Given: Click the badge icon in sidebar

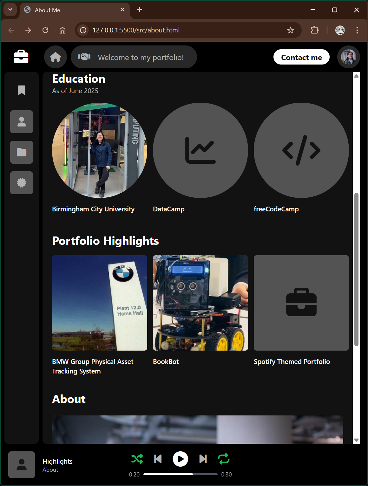Looking at the screenshot, I should coord(22,183).
